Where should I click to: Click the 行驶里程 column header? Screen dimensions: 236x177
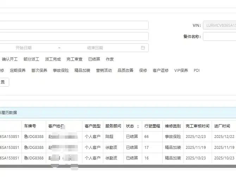[152, 126]
